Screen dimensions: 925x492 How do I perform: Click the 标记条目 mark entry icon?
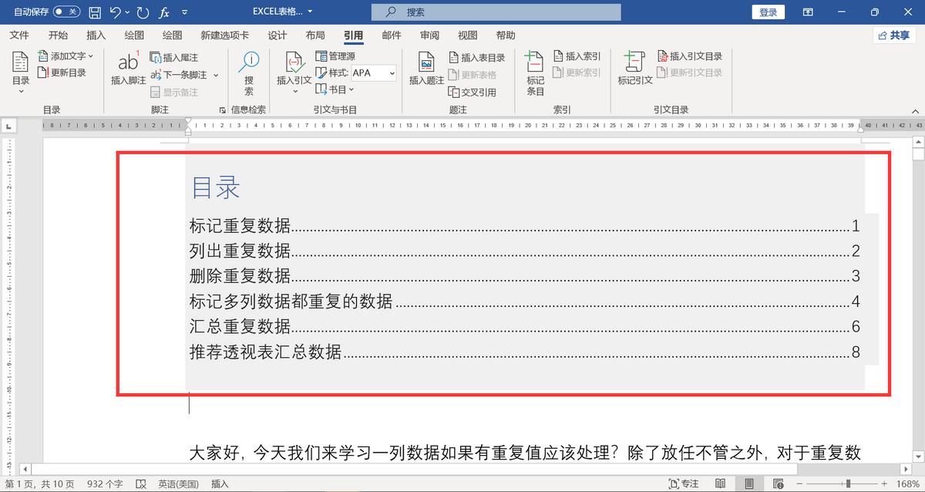[x=535, y=63]
